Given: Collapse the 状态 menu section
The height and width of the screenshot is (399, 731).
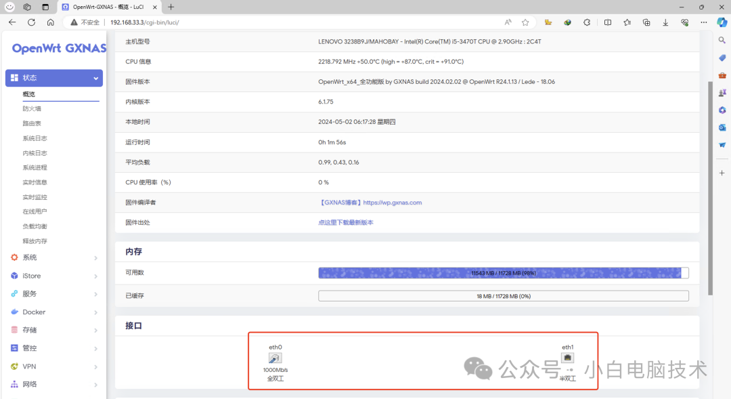Looking at the screenshot, I should (x=54, y=78).
